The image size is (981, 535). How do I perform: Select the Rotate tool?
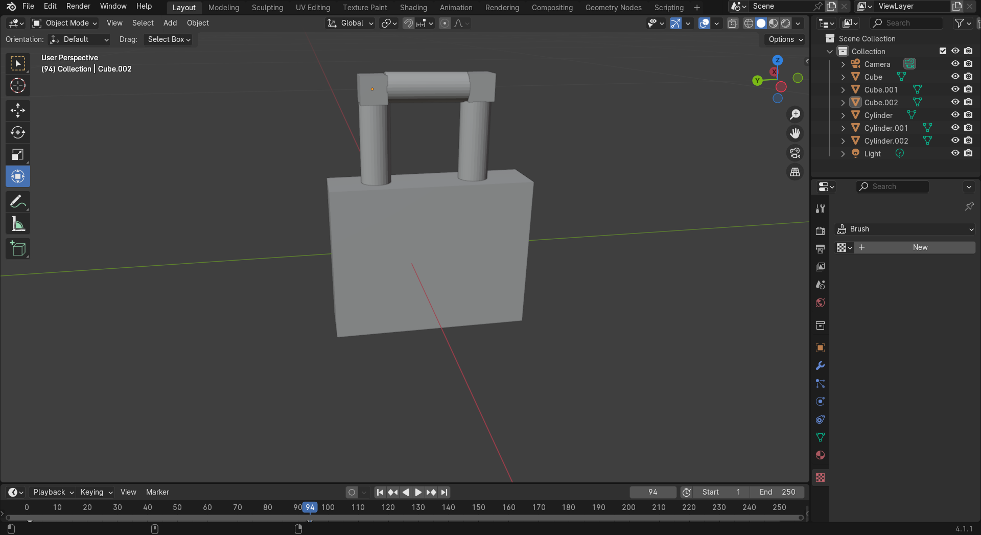(18, 132)
